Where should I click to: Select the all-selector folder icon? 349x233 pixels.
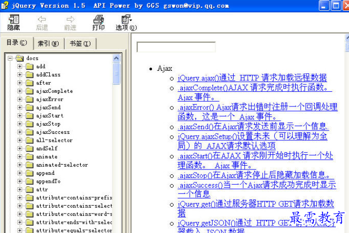coord(29,140)
